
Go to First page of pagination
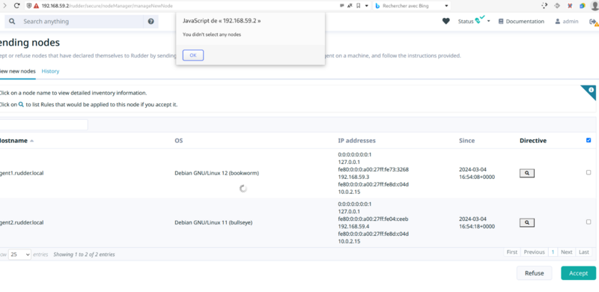[x=512, y=252]
